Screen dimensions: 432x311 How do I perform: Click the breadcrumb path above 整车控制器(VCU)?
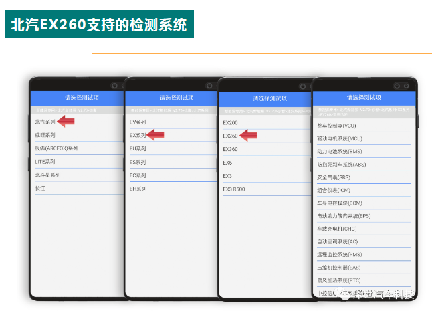coord(364,112)
